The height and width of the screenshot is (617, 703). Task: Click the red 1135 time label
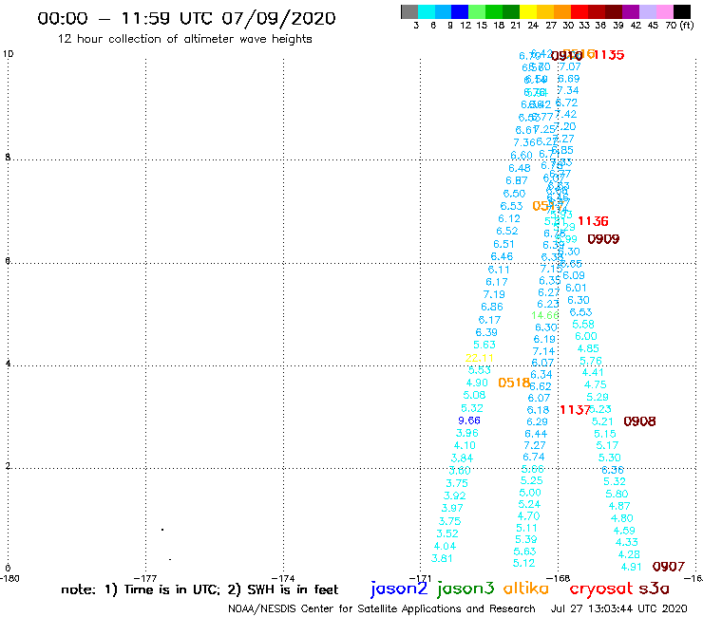point(609,55)
